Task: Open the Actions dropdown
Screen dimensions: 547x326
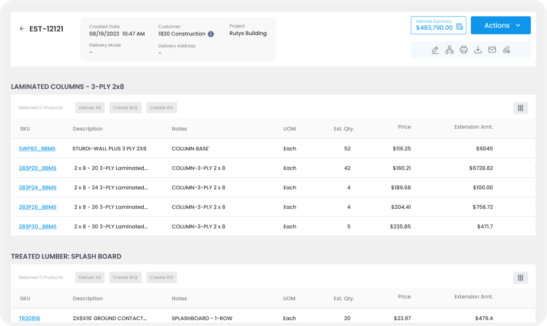Action: click(x=500, y=25)
